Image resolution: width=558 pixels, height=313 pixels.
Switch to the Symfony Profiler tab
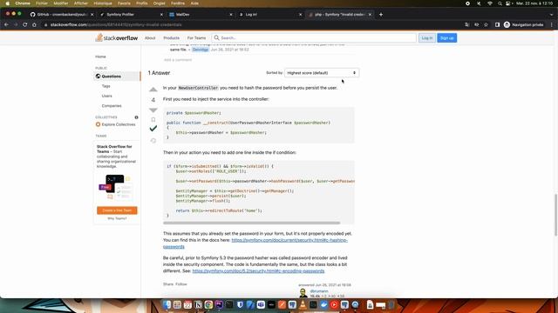(130, 15)
